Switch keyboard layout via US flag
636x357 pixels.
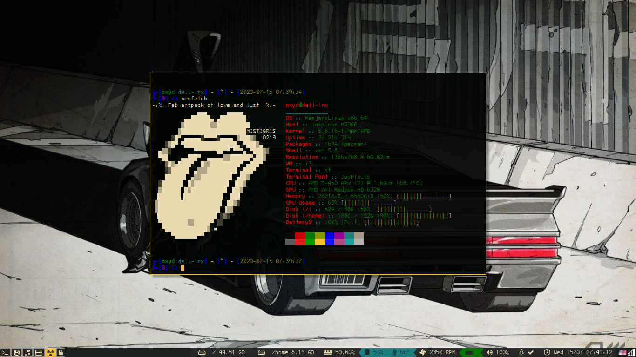coord(622,352)
